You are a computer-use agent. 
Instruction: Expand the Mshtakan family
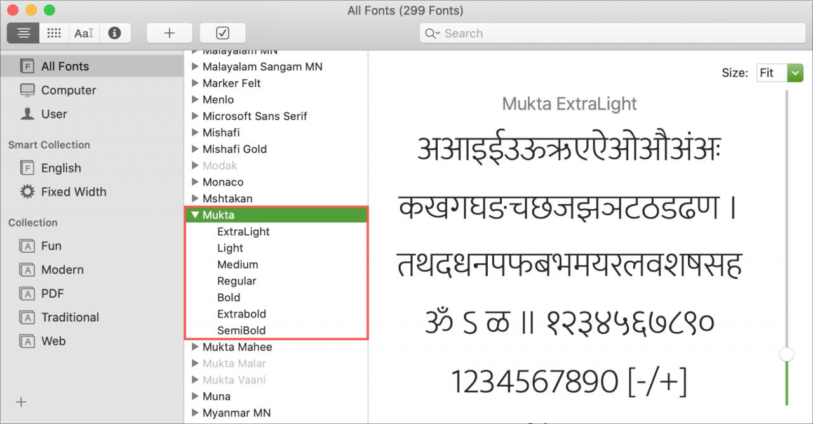pos(194,199)
